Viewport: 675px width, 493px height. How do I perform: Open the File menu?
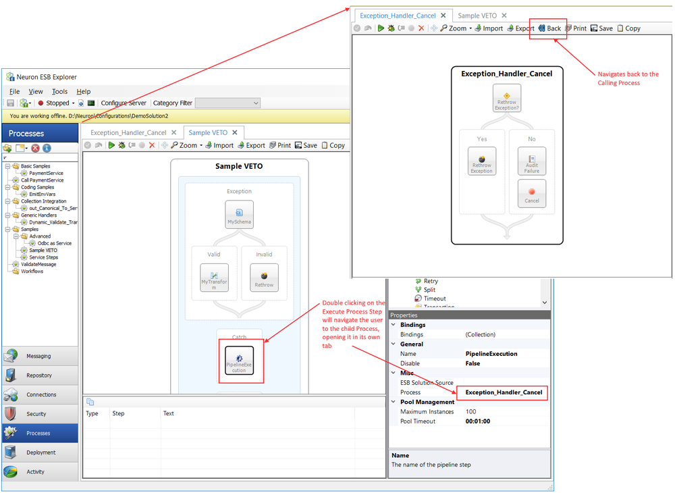(15, 91)
